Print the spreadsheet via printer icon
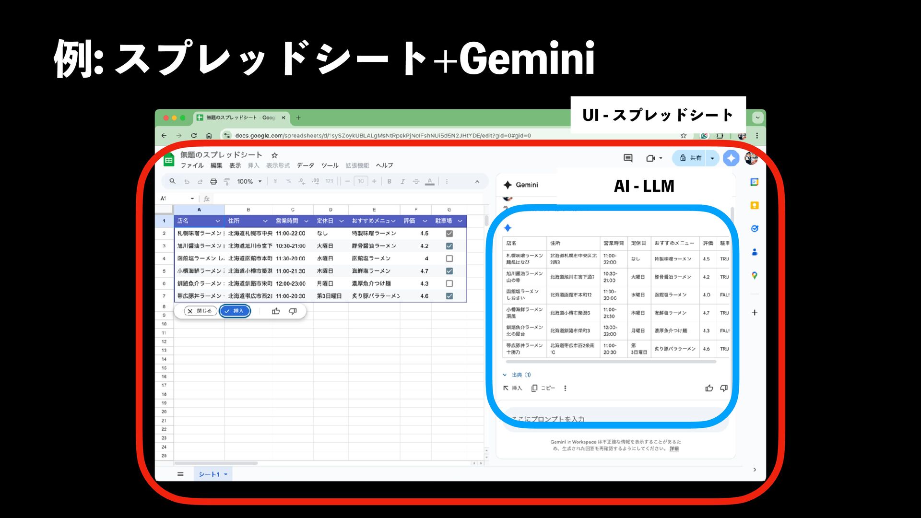 pos(213,181)
